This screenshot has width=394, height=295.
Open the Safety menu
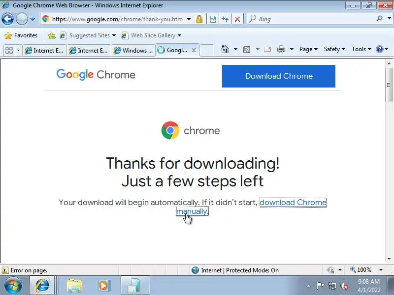334,49
